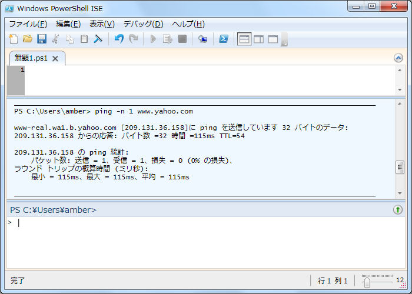Collapse the script pane with the round chevron button
The image size is (412, 294).
[398, 58]
